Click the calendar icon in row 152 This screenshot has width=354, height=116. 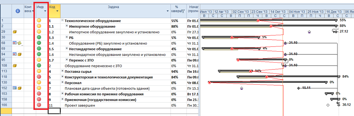15,88
